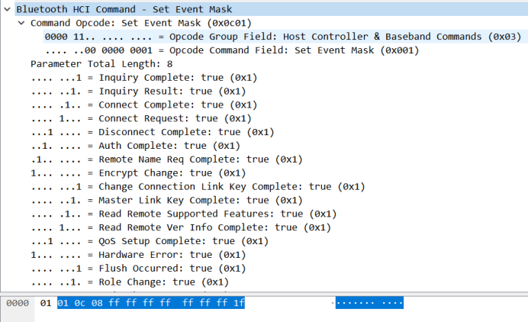Select Read Remote Supported Features row
Screen dimensions: 528x322
pyautogui.click(x=184, y=214)
